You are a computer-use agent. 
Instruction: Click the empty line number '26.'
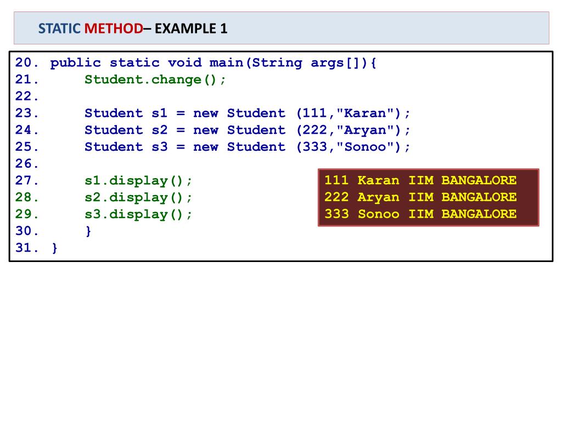[x=27, y=163]
